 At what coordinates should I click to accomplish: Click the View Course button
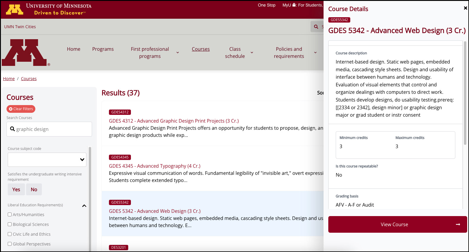tap(397, 224)
